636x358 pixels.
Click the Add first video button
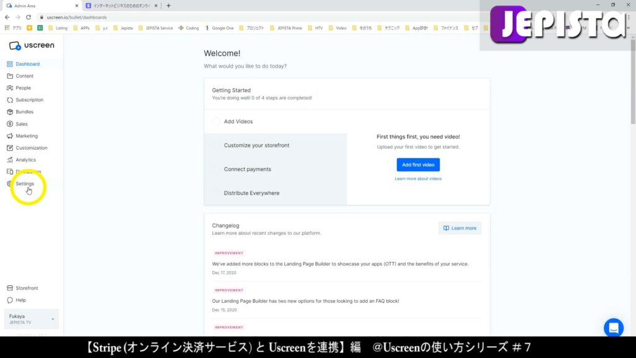pos(418,165)
